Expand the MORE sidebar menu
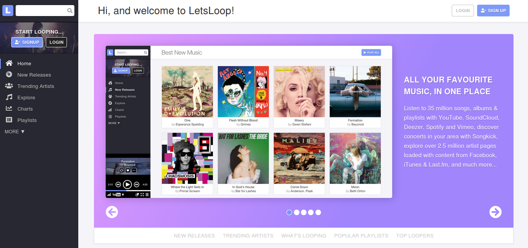 coord(14,132)
